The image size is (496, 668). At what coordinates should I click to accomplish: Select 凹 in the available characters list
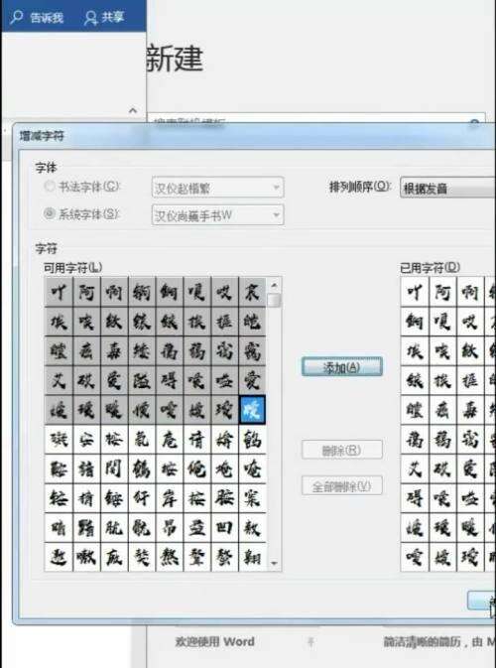coord(224,527)
